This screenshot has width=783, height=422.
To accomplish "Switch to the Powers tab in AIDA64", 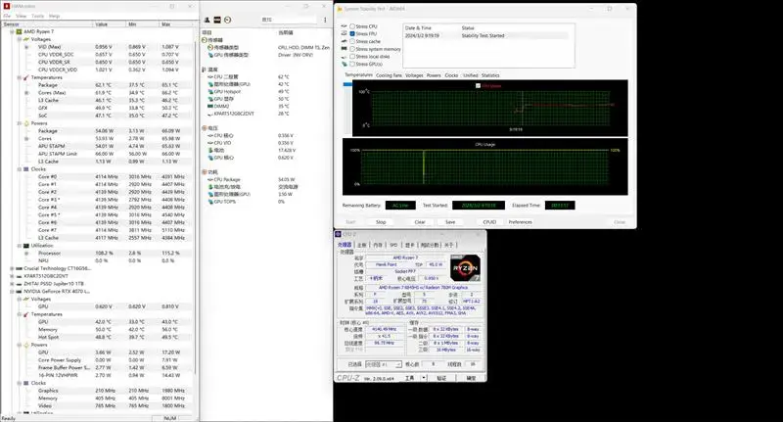I will [x=434, y=75].
